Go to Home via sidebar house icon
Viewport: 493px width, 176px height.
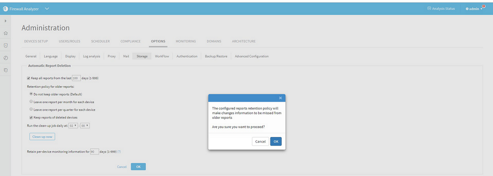click(x=5, y=33)
